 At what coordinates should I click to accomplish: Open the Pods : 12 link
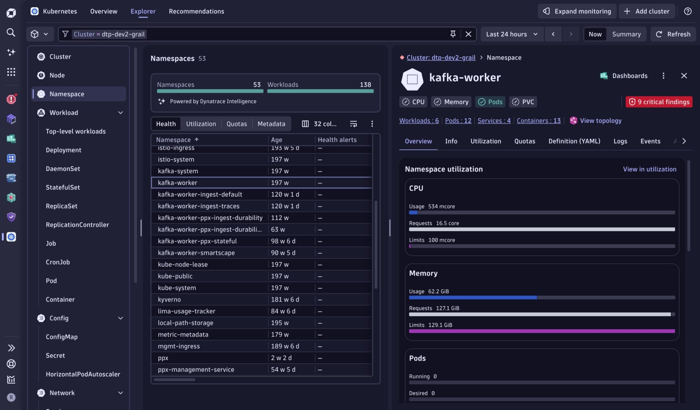[x=458, y=120]
